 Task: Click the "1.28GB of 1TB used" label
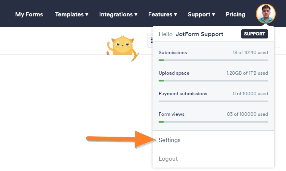click(x=247, y=73)
